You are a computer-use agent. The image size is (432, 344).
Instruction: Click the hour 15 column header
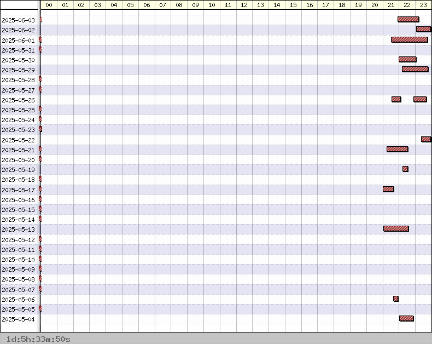tap(293, 5)
